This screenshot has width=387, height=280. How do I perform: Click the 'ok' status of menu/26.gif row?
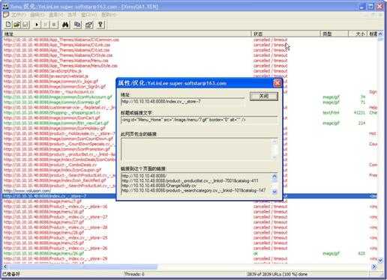pyautogui.click(x=255, y=254)
